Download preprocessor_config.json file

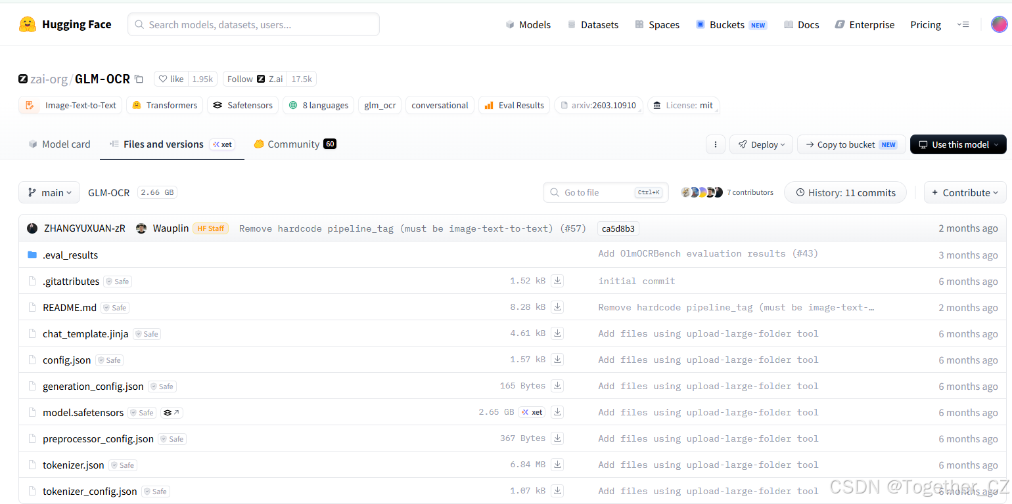tap(557, 438)
